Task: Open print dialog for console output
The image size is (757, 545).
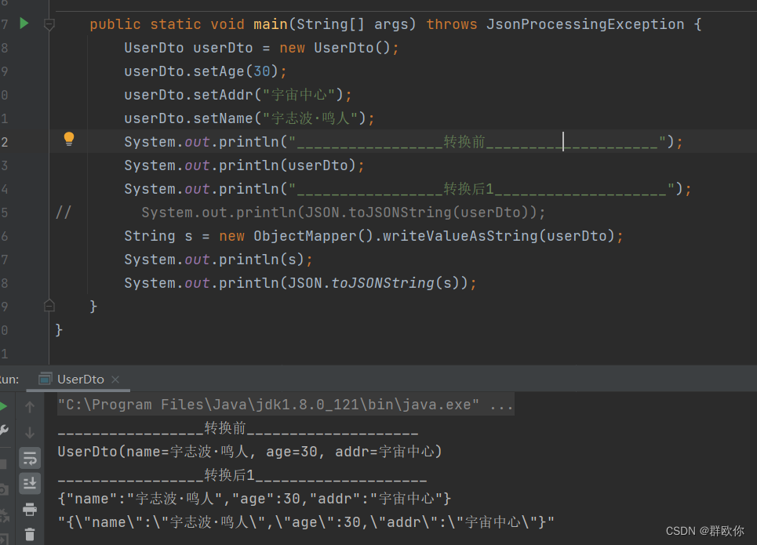Action: pos(30,509)
